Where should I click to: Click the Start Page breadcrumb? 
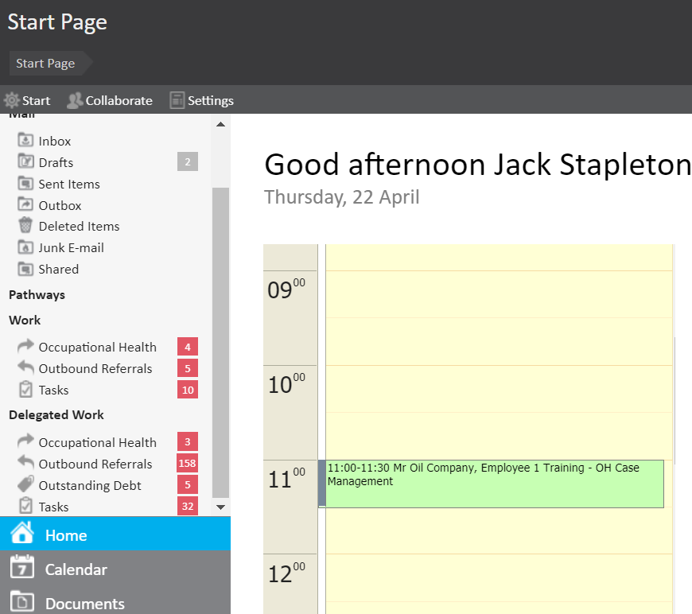45,64
